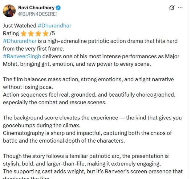Image resolution: width=191 pixels, height=179 pixels.
Task: Click the "Just Watched" text
Action: tap(19, 26)
